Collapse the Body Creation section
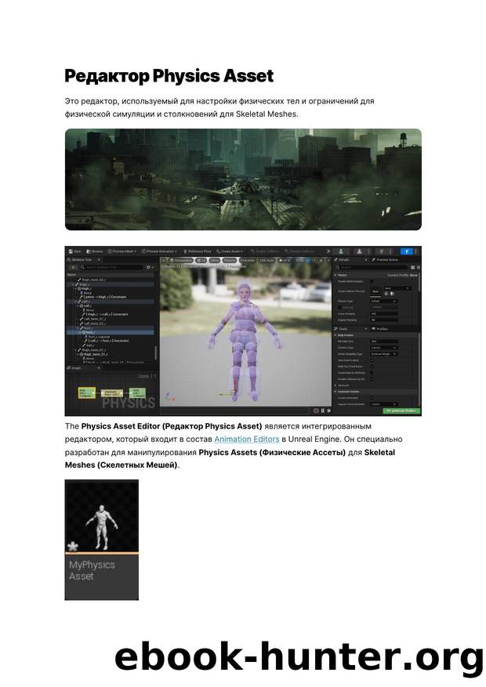The height and width of the screenshot is (687, 486). (x=335, y=335)
